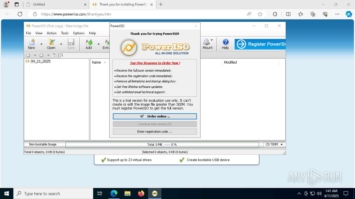This screenshot has width=355, height=199.
Task: Open the File menu
Action: (x=29, y=33)
